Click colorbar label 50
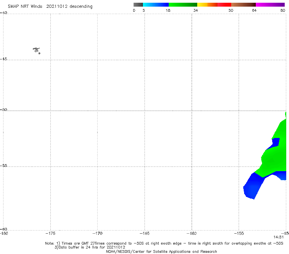This screenshot has height=254, width=289. click(231, 10)
